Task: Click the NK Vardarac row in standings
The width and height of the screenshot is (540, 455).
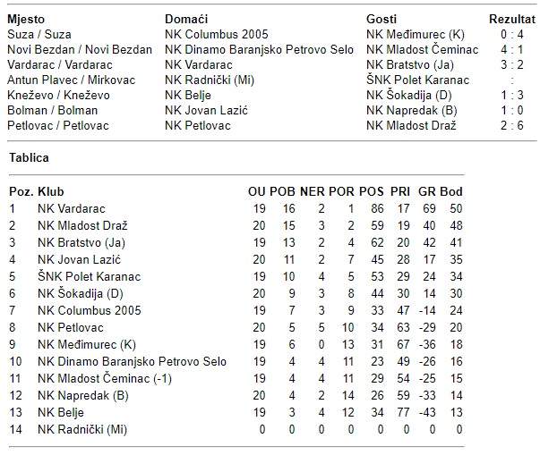Action: click(x=236, y=208)
